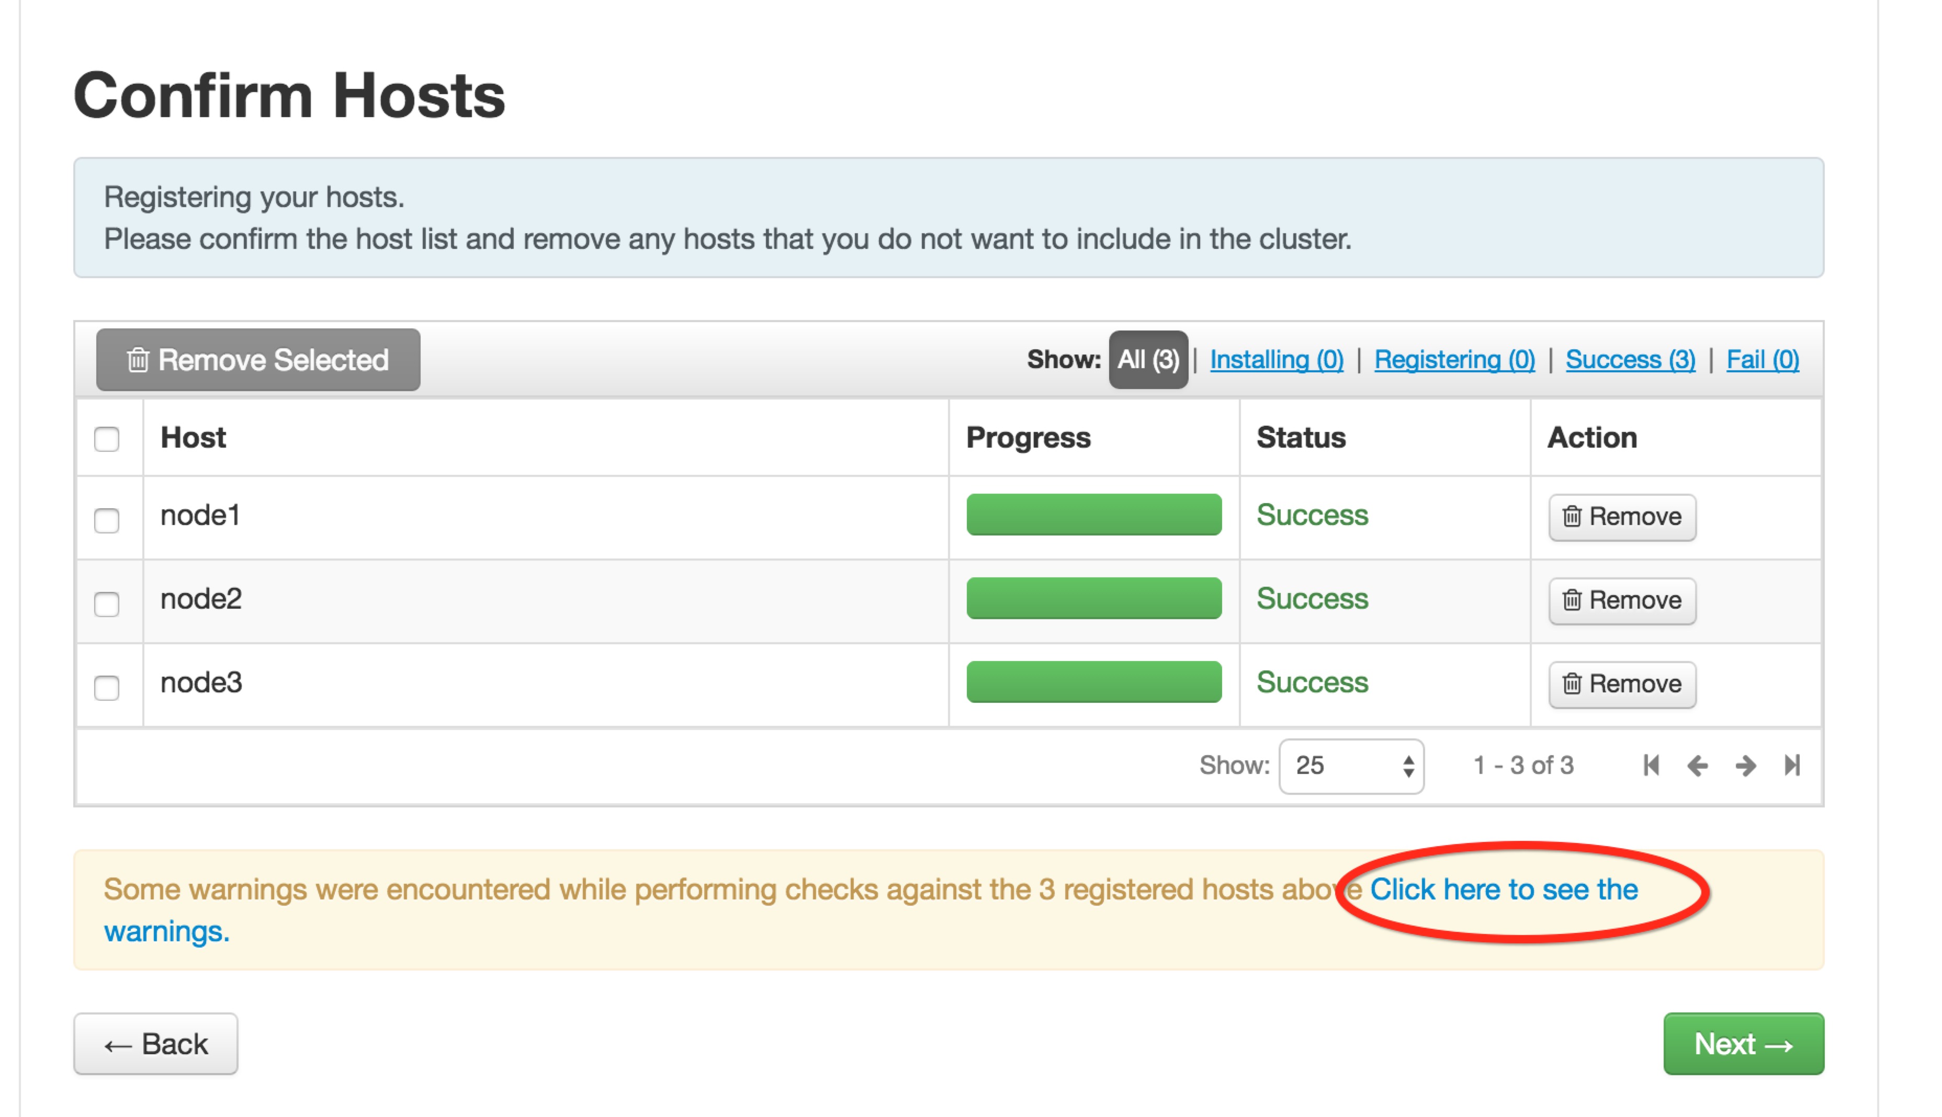Toggle select-all hosts checkbox in header
Image resolution: width=1942 pixels, height=1117 pixels.
pos(107,439)
